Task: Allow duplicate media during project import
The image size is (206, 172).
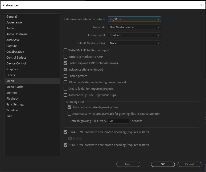Action: pos(65,82)
